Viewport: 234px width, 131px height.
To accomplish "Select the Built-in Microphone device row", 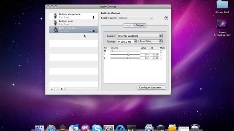I will coord(74,16).
